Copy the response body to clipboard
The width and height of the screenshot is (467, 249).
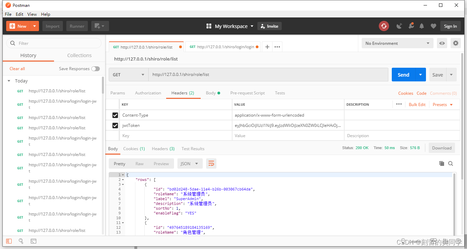tap(442, 163)
